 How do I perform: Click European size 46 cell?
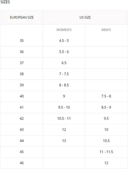click(22, 163)
